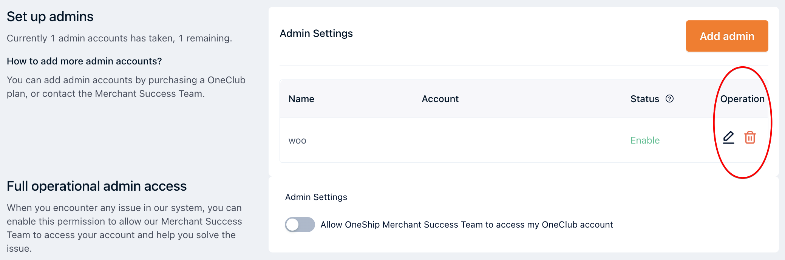Click the Admin Settings label above toggle

coord(316,197)
